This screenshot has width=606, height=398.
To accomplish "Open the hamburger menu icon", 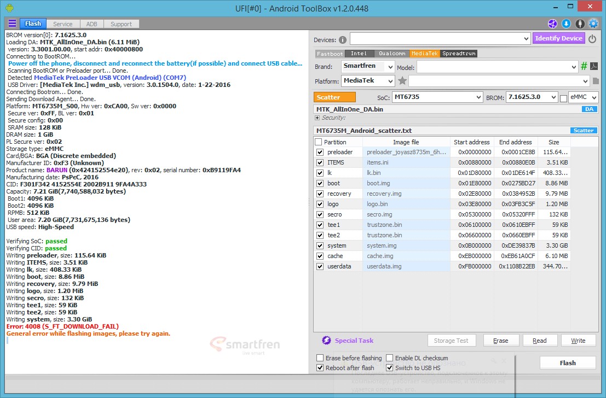I will point(13,24).
